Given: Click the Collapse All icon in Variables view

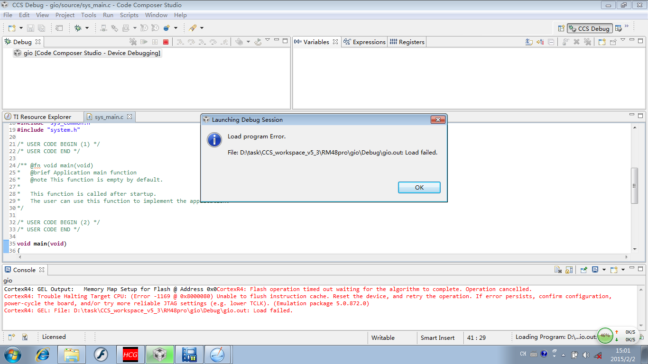Looking at the screenshot, I should point(551,42).
